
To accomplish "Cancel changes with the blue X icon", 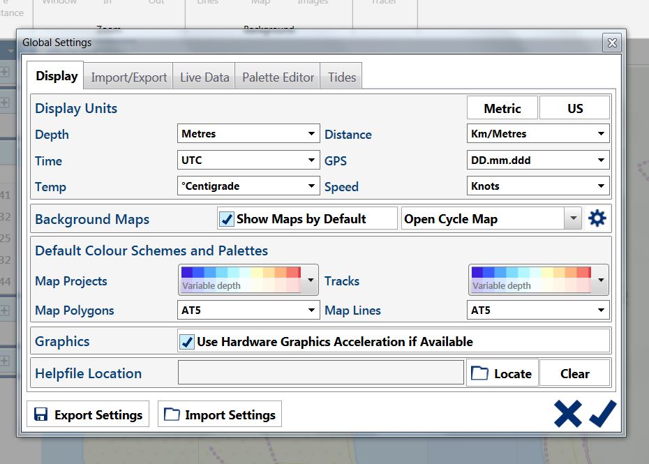I will pyautogui.click(x=567, y=414).
